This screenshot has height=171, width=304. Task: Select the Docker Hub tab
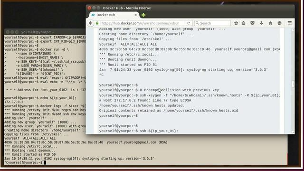(114, 15)
